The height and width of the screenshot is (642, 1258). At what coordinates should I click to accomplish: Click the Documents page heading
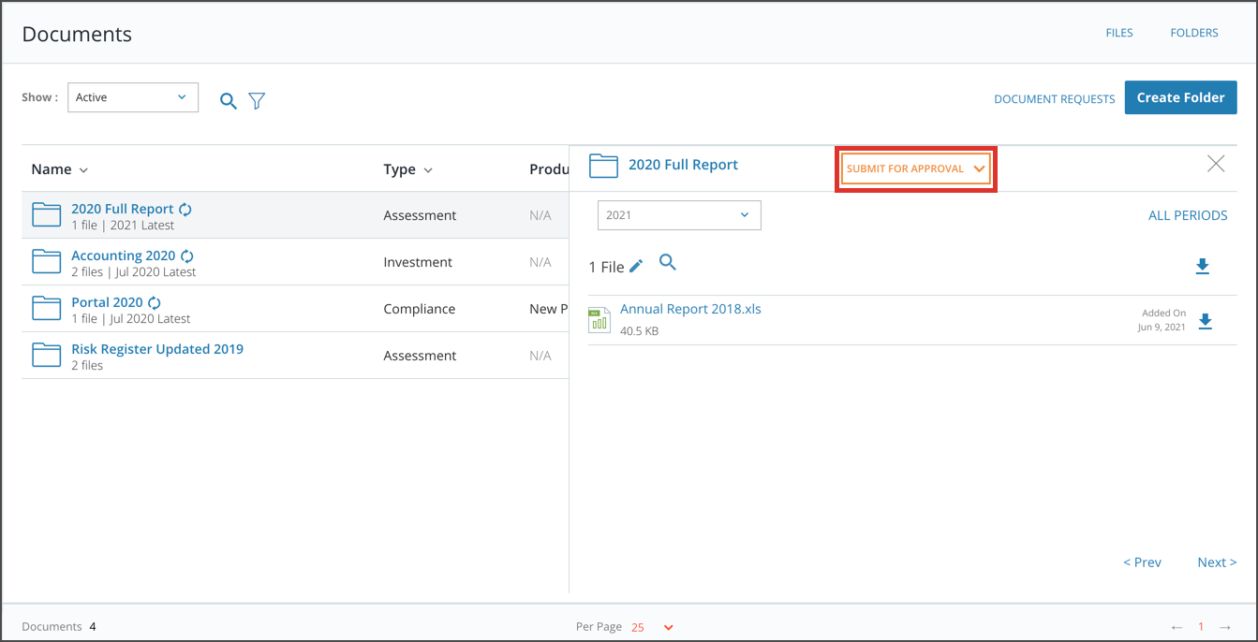point(77,35)
